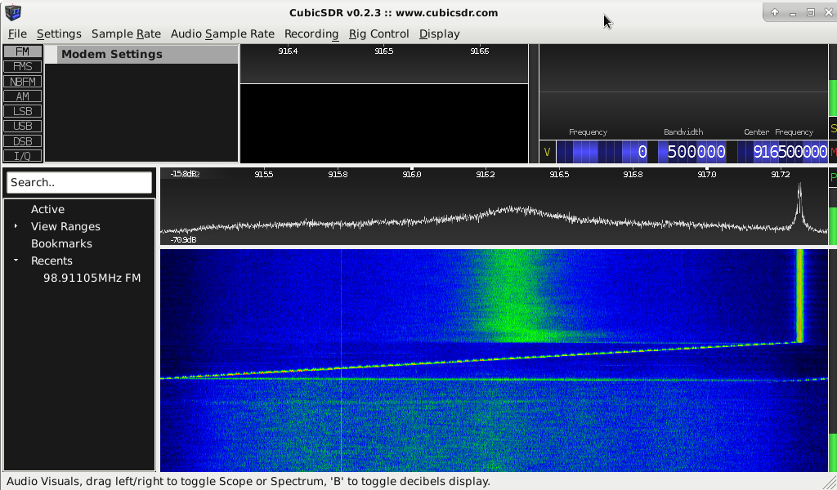Screen dimensions: 837x490
Task: Choose the NBFM modem button
Action: pos(22,82)
